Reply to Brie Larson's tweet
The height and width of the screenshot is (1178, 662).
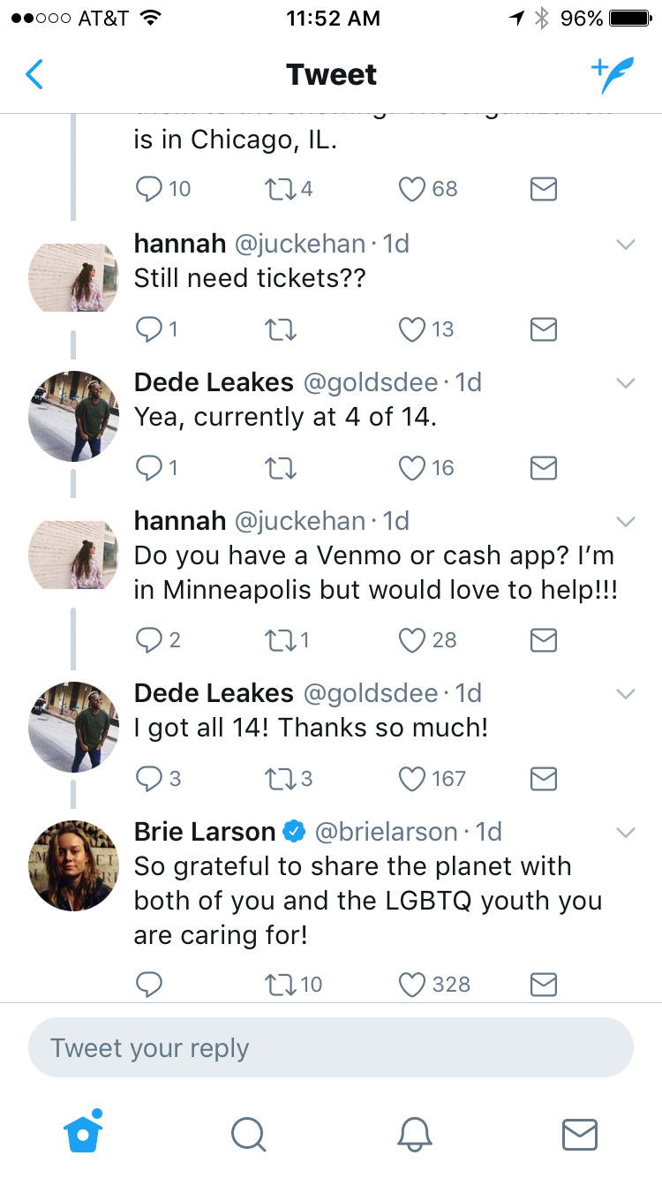click(148, 984)
